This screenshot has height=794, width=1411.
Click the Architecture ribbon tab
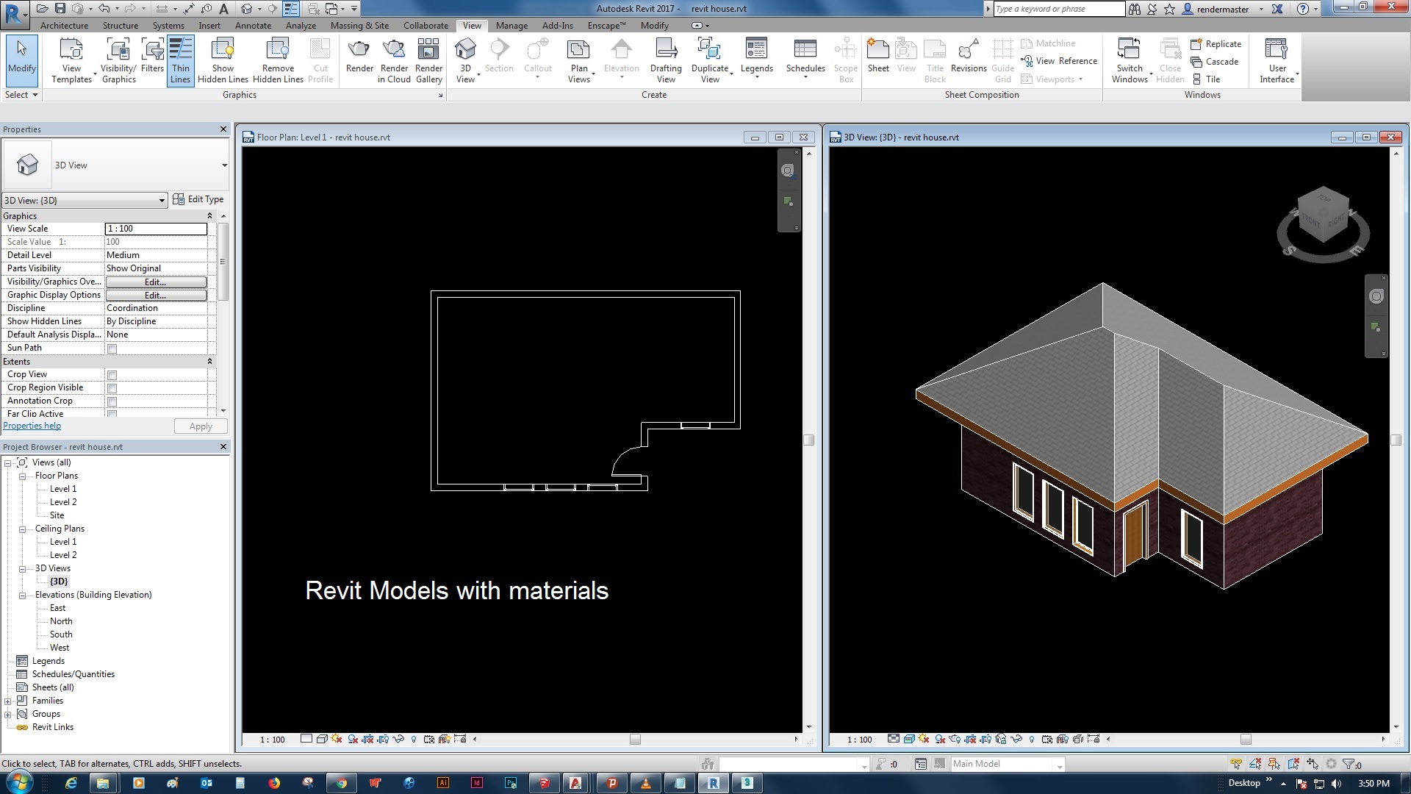(64, 24)
